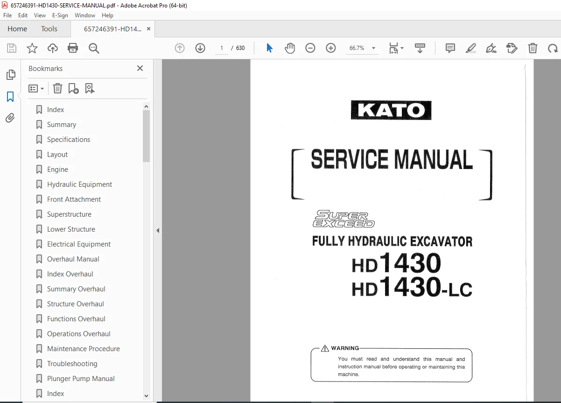Open the Hydraulic Equipment bookmark
The height and width of the screenshot is (403, 561).
pyautogui.click(x=79, y=184)
